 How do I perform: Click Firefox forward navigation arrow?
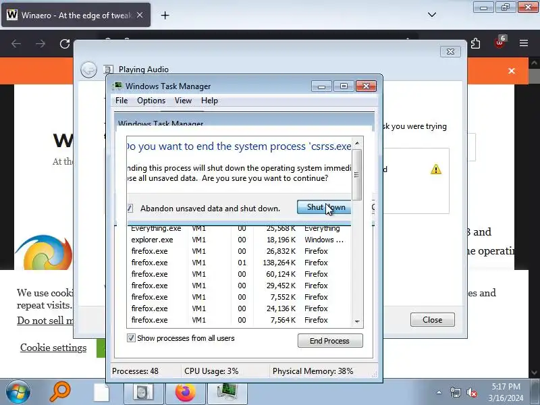point(40,44)
